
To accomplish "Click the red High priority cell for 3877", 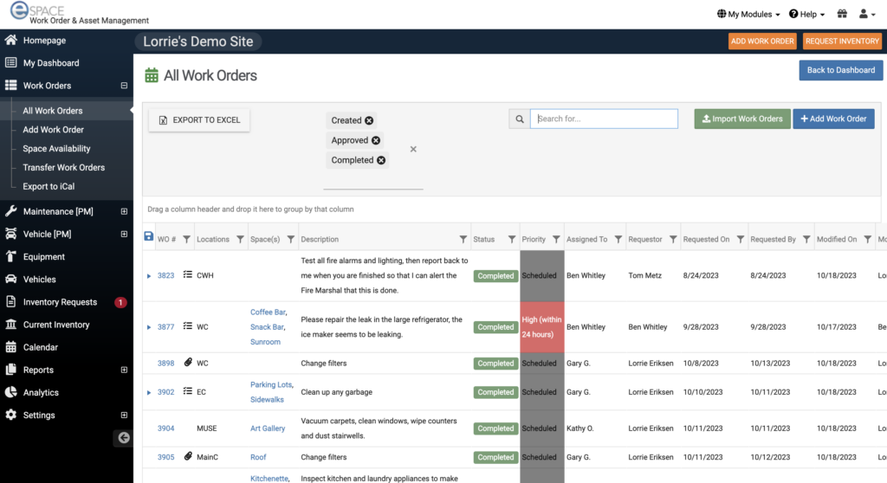I will (541, 327).
